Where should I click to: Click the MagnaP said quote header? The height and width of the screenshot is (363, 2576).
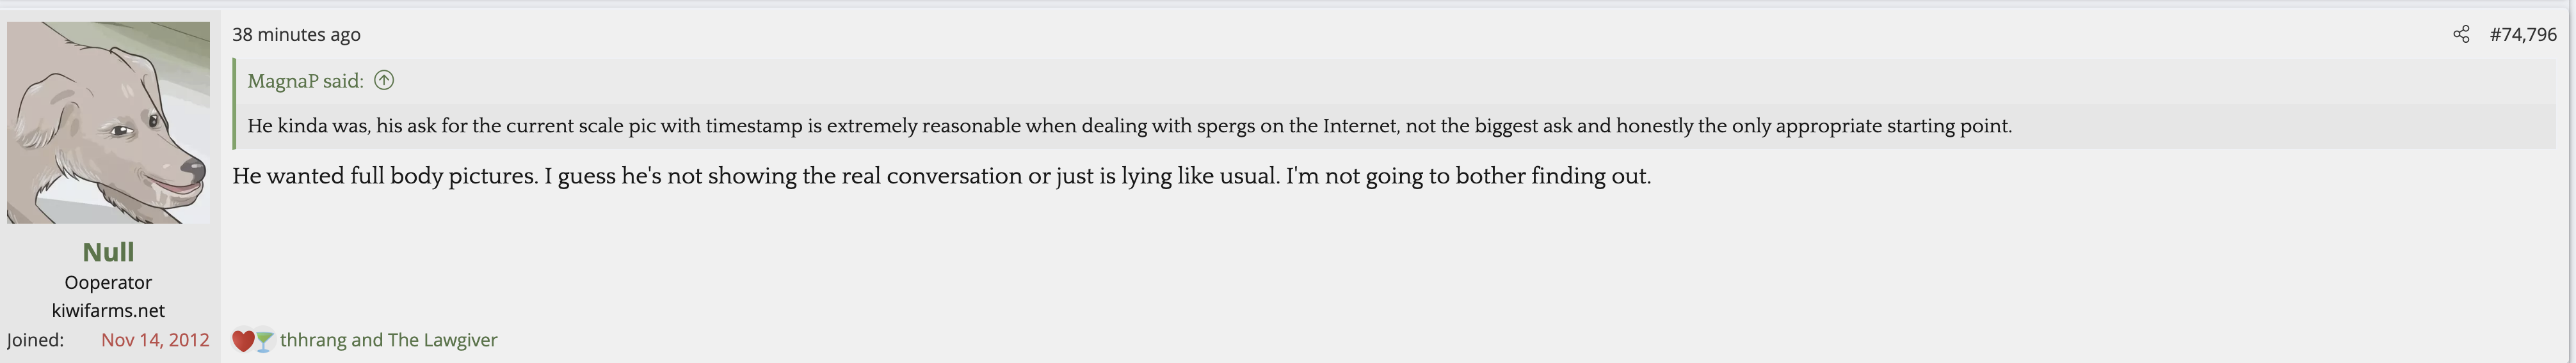(305, 81)
